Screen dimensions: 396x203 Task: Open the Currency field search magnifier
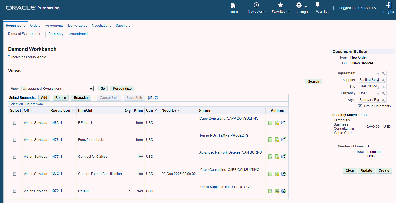point(383,93)
